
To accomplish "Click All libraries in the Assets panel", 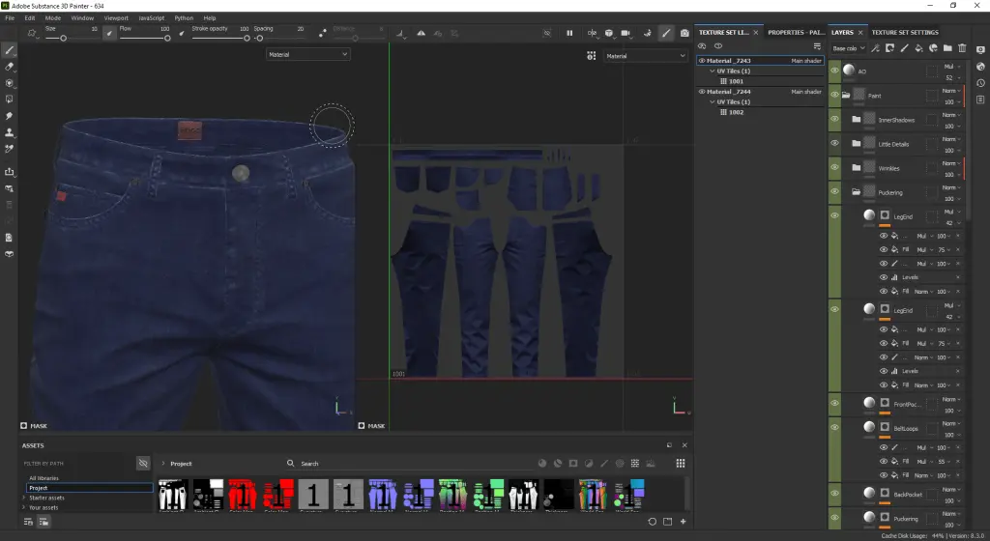I will [x=44, y=478].
